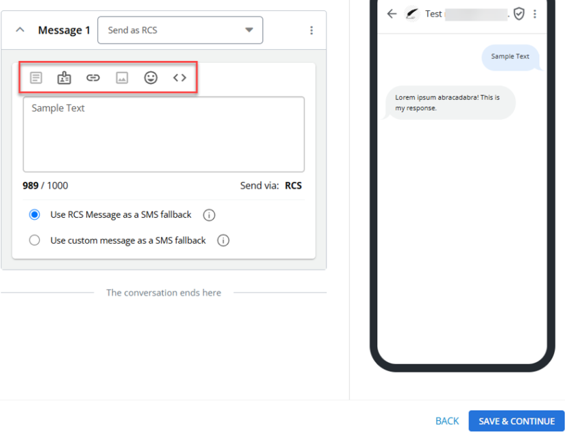Click the code brackets icon

(x=180, y=78)
